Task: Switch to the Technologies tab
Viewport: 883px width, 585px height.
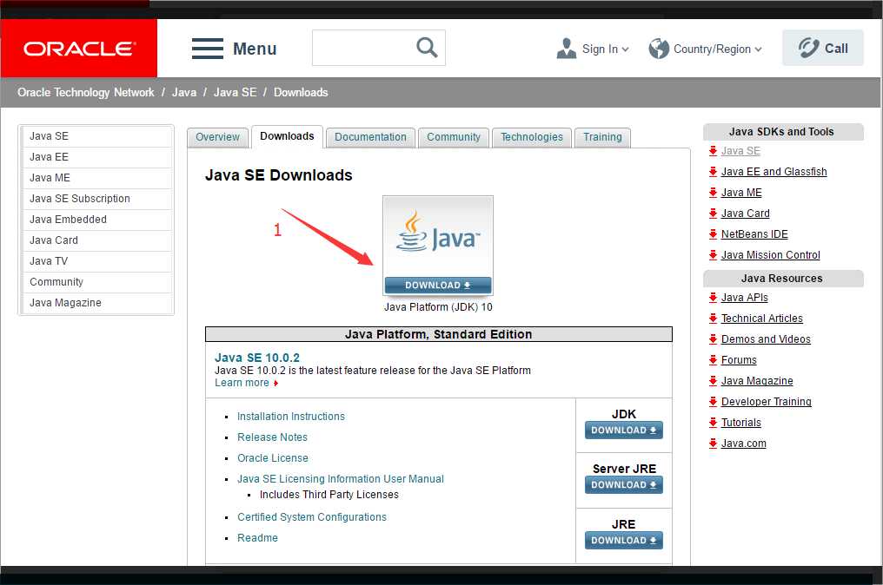Action: point(532,137)
